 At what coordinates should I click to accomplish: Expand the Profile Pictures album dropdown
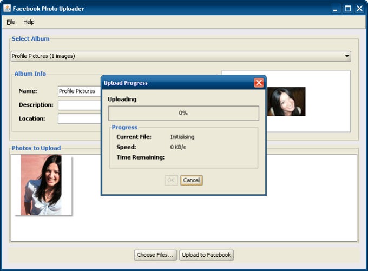181,56
